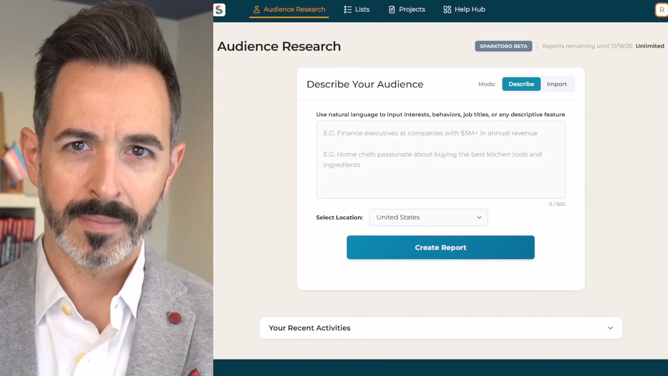668x376 pixels.
Task: Expand Your Recent Activities chevron
Action: coord(610,328)
